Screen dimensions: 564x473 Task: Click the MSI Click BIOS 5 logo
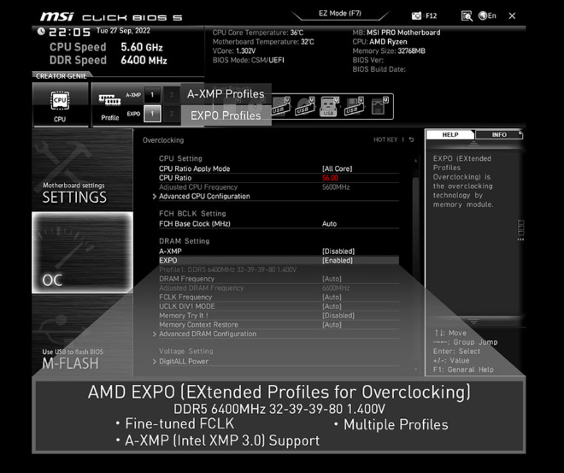(x=111, y=16)
